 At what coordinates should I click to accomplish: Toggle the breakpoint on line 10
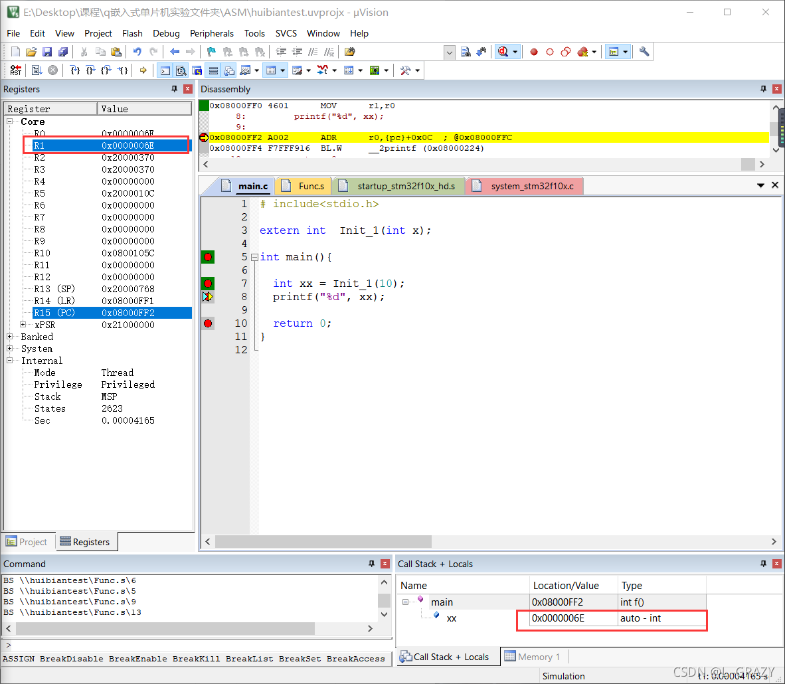(x=208, y=323)
